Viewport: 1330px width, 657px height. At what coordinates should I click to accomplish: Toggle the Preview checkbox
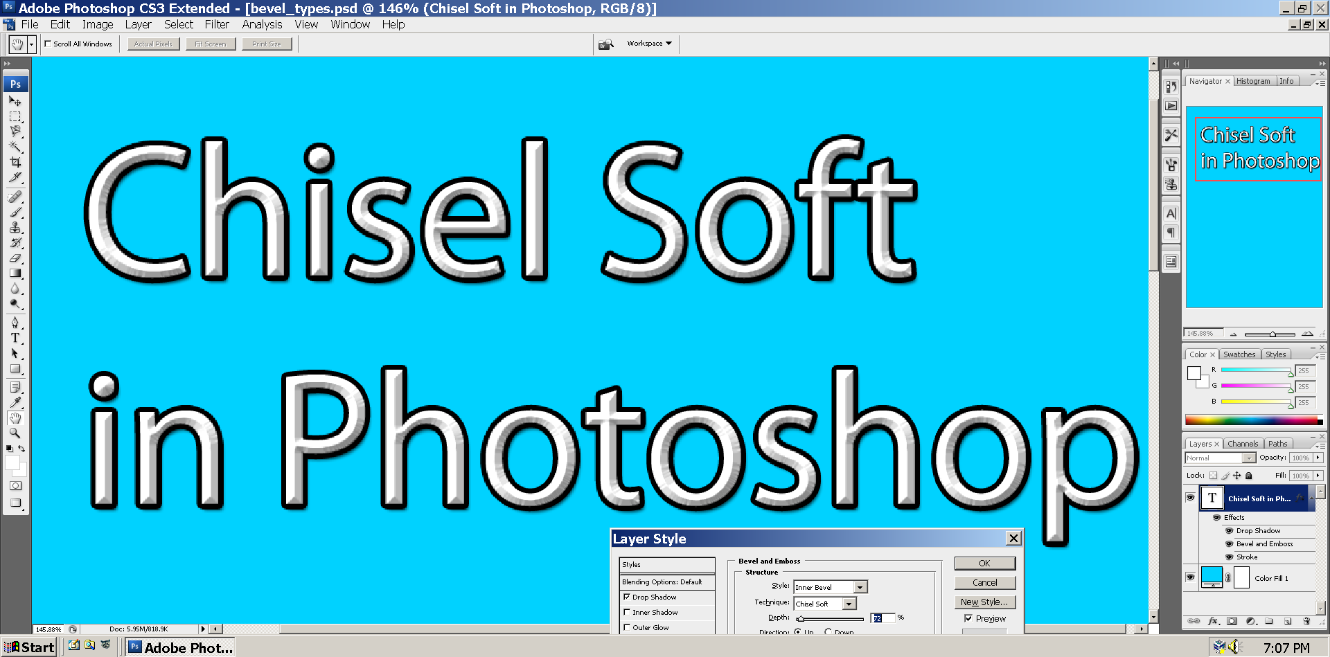(968, 618)
